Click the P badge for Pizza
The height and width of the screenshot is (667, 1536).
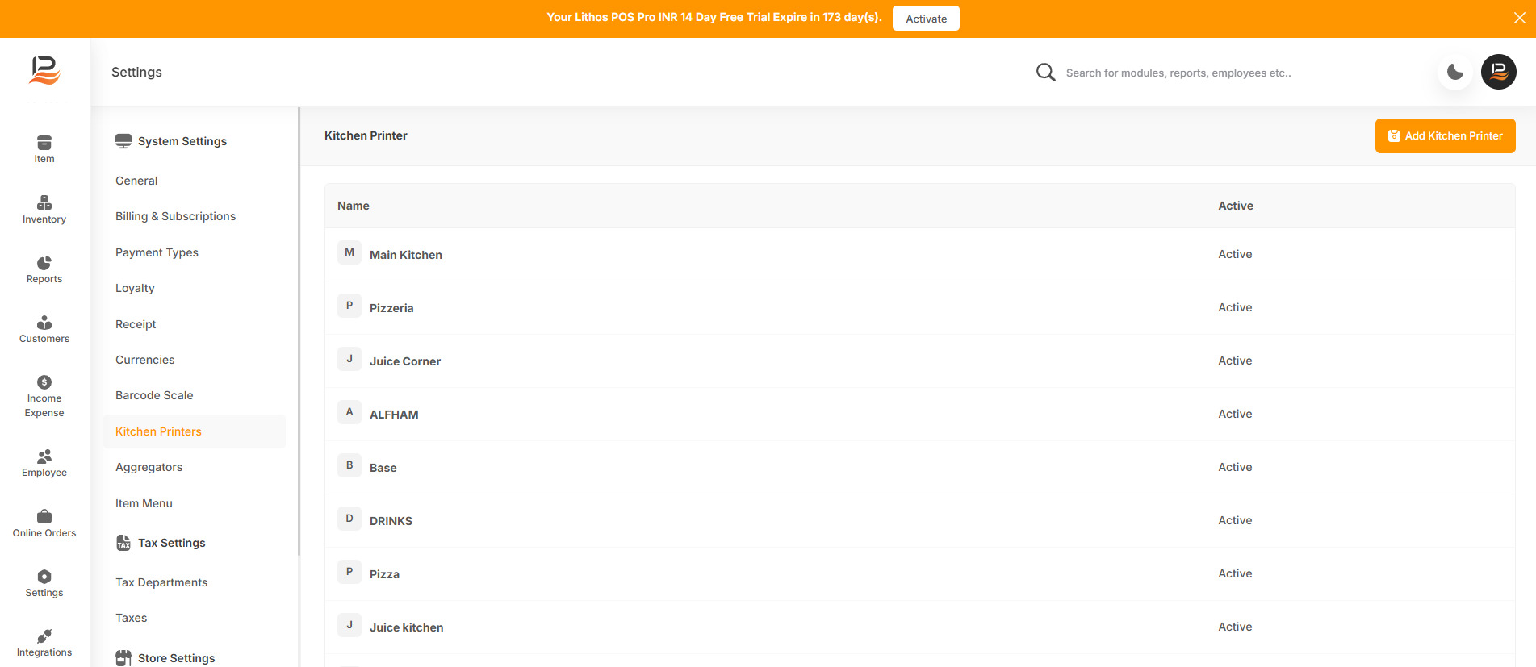pyautogui.click(x=349, y=572)
